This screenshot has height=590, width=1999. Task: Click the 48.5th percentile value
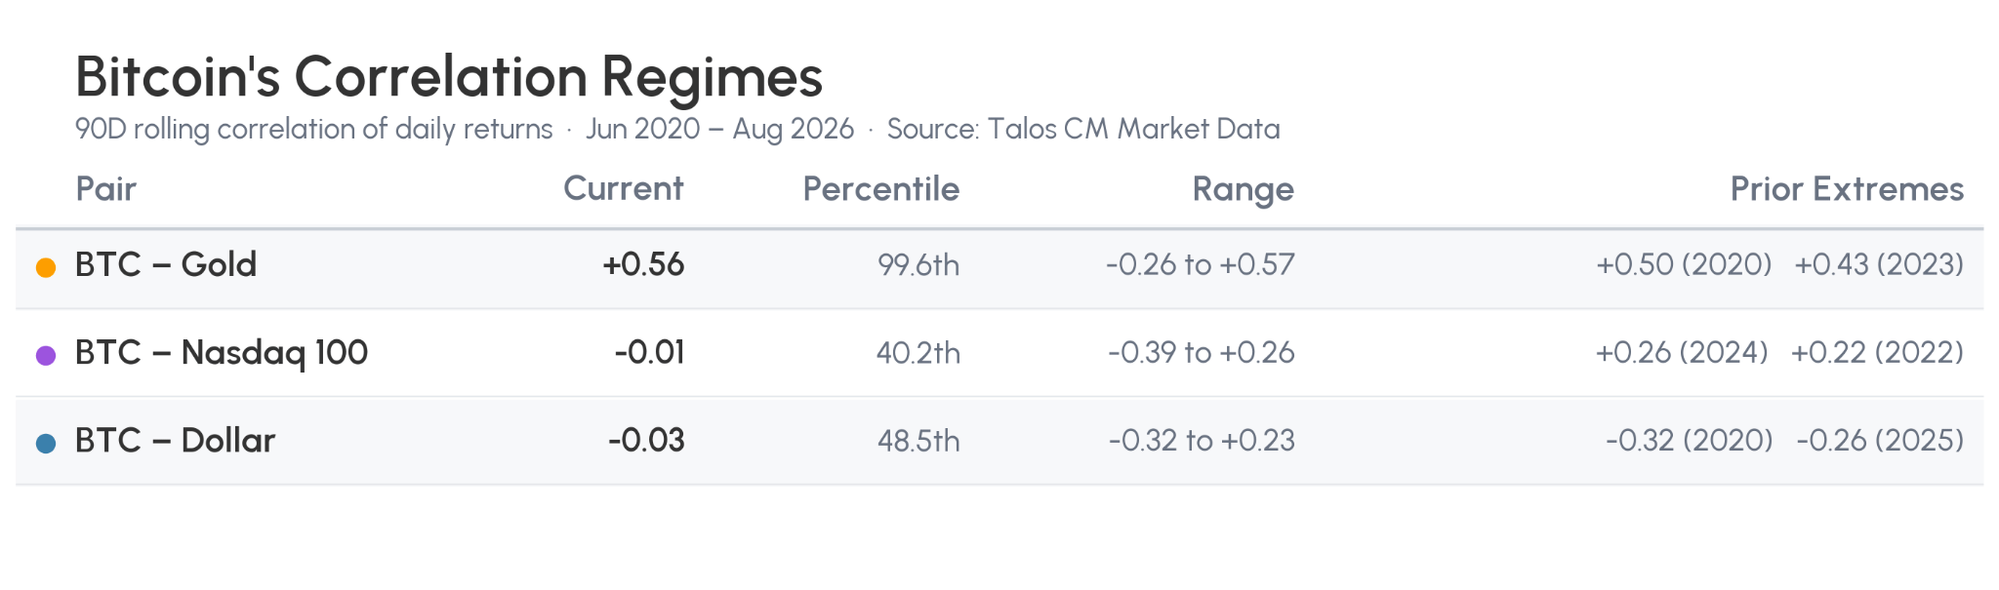tap(918, 441)
